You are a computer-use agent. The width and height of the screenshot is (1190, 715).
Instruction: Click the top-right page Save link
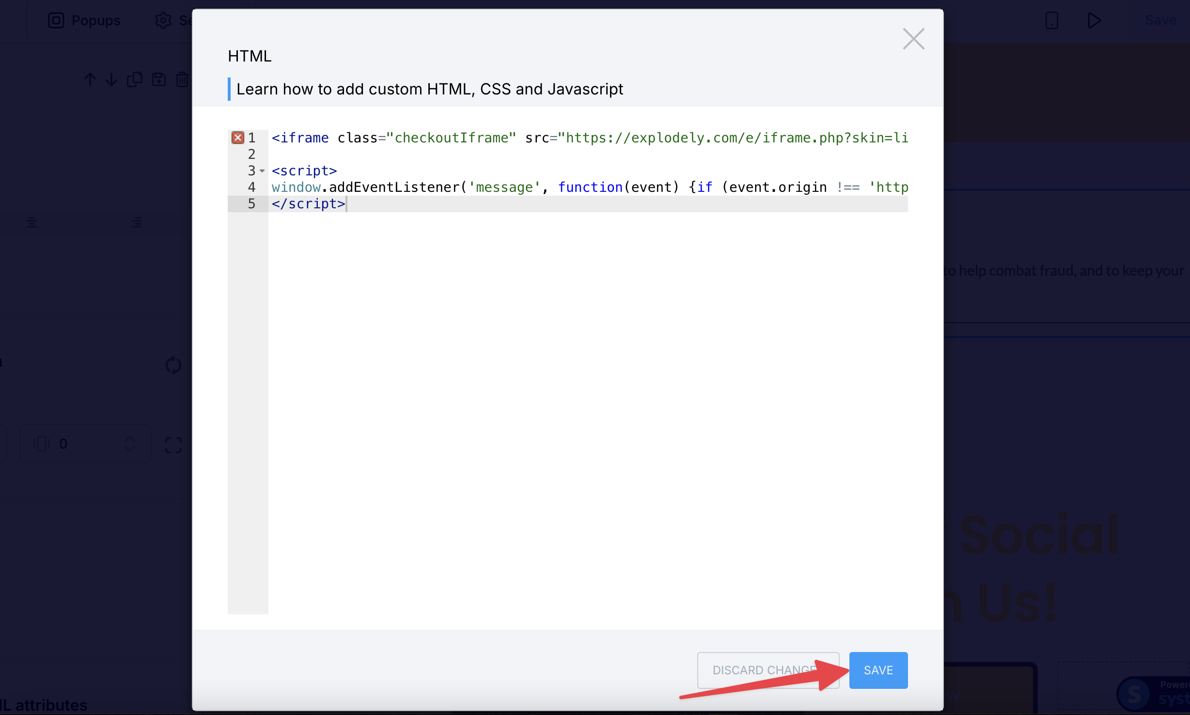1160,20
